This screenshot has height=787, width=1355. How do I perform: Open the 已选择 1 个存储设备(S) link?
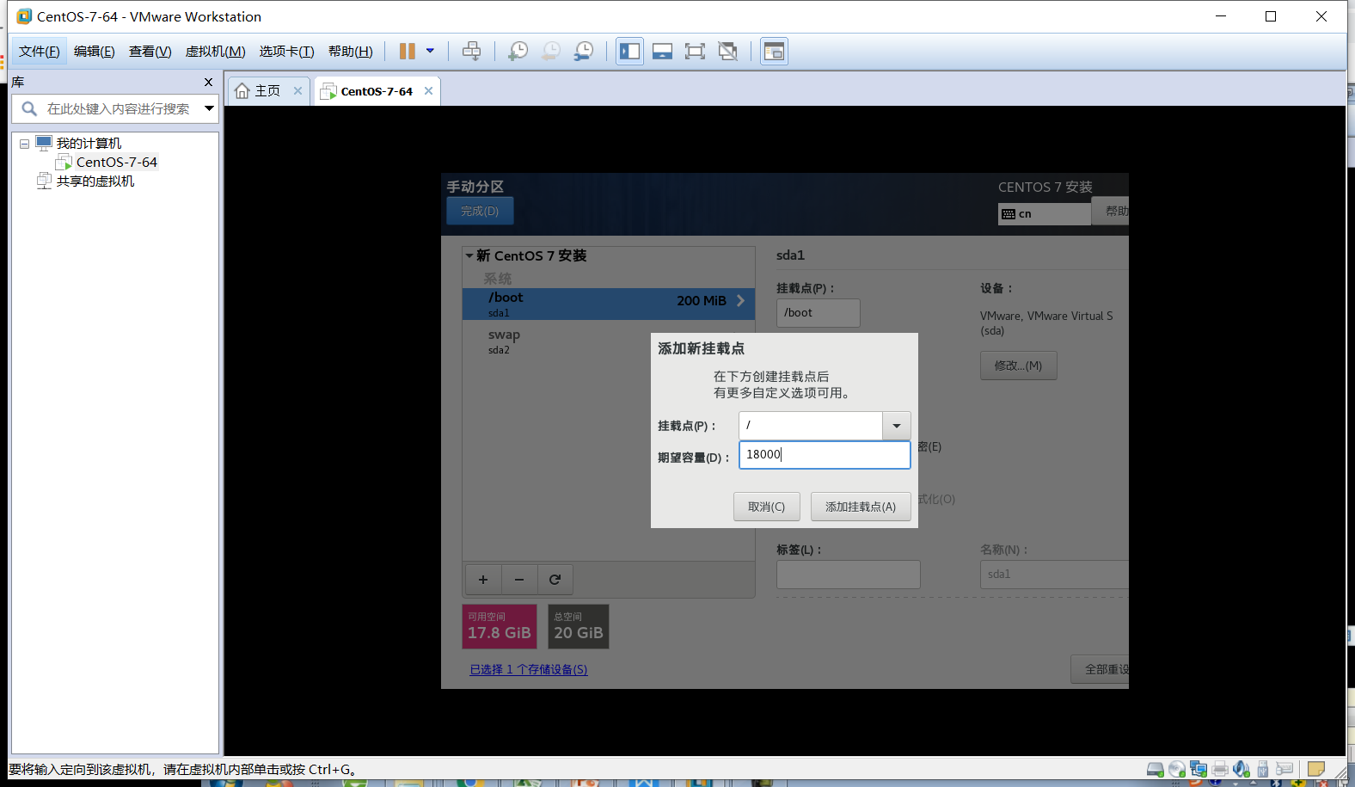click(529, 670)
